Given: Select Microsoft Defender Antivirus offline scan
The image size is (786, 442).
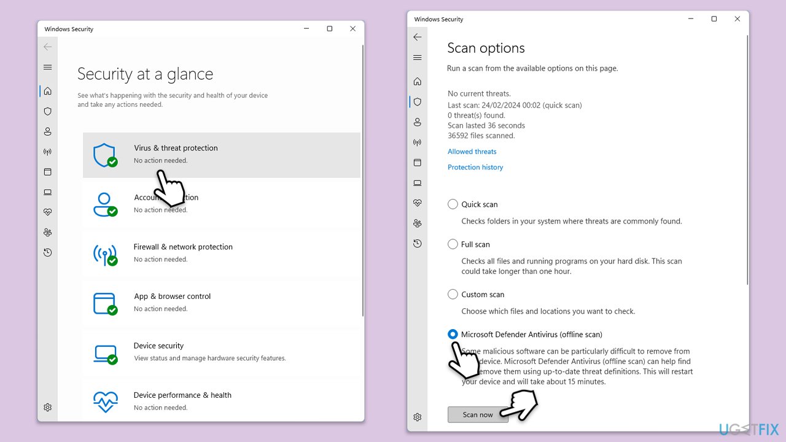Looking at the screenshot, I should pos(453,335).
